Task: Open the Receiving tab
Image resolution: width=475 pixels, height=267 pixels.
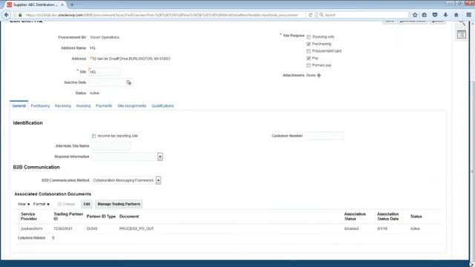Action: coord(62,105)
